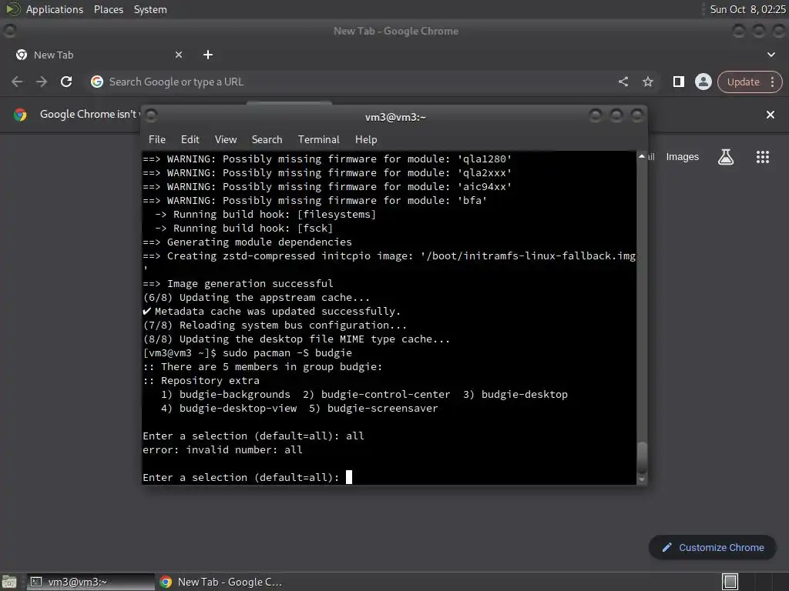Open the System menu in top panel

150,9
